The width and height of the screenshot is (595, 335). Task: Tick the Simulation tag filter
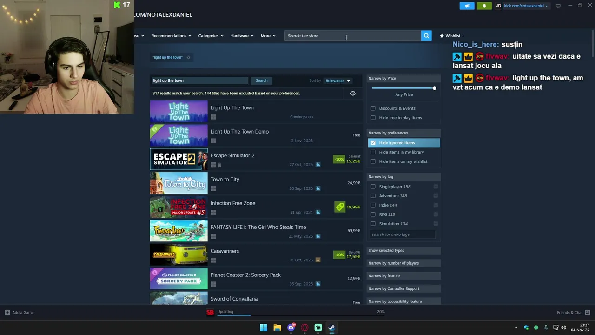[373, 224]
